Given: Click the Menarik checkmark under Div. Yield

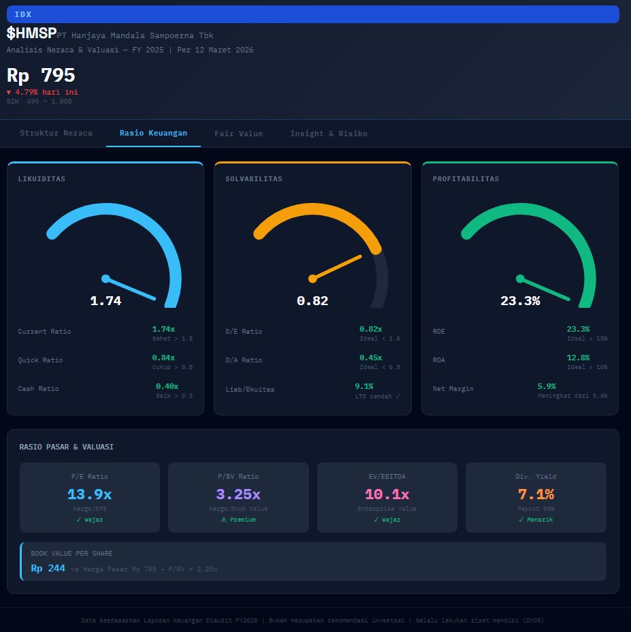Looking at the screenshot, I should pos(521,520).
